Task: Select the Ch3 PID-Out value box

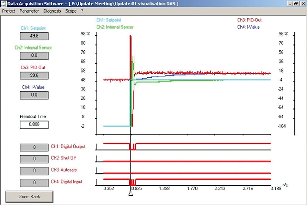Action: pyautogui.click(x=34, y=76)
